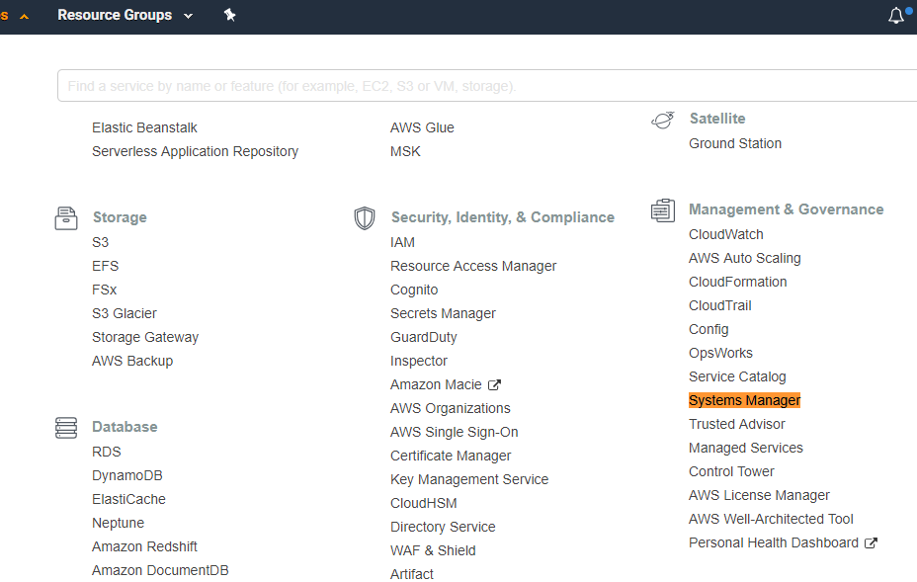Image resolution: width=917 pixels, height=582 pixels.
Task: Open CloudWatch under Management & Governance
Action: point(725,234)
